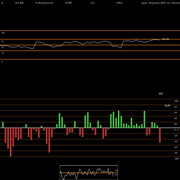Click the Apple Hospitality REIT, Inc. title text
The width and height of the screenshot is (180, 180).
click(156, 3)
